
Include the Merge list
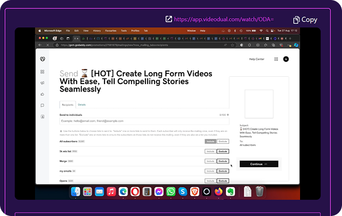[210, 161]
